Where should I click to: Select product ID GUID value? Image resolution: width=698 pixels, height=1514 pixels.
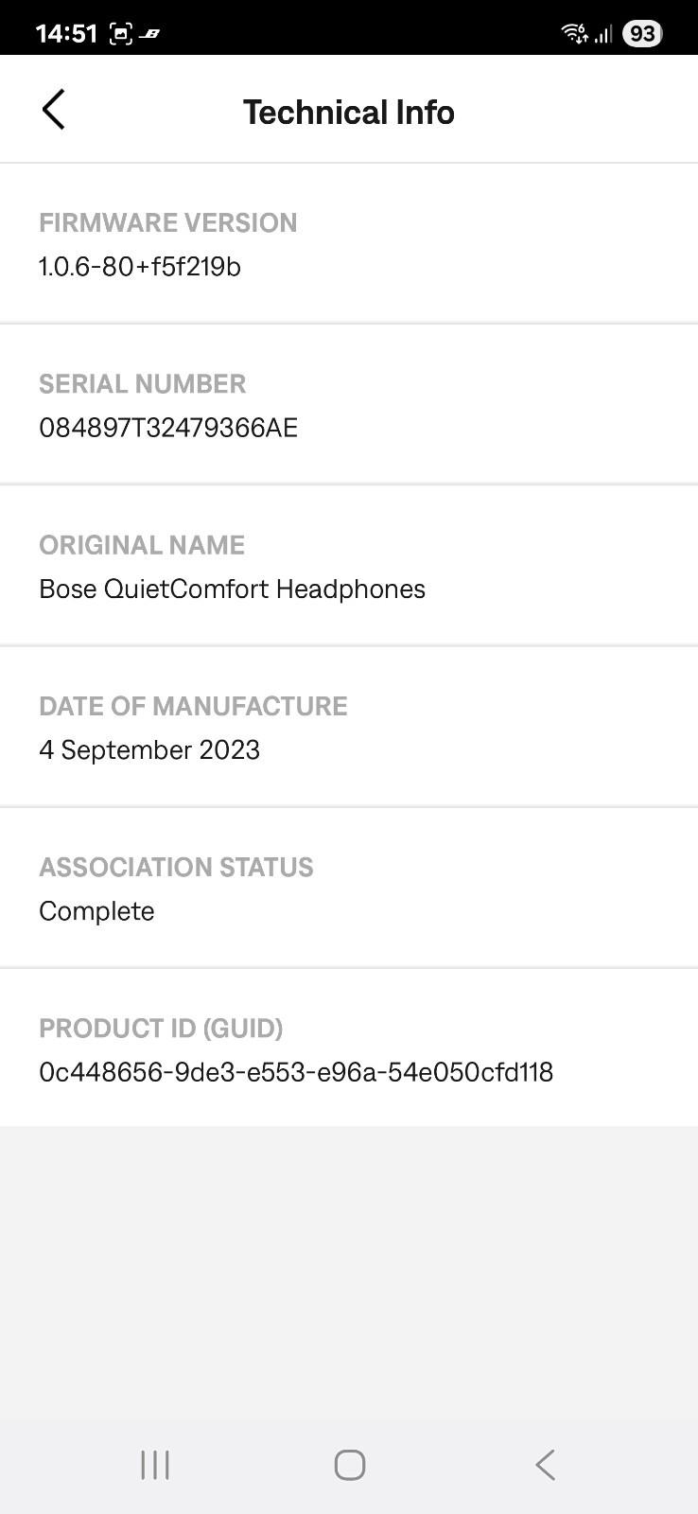click(x=296, y=1072)
